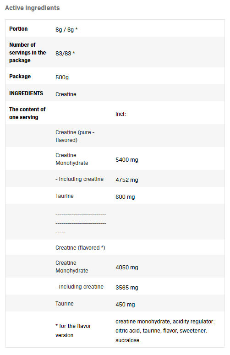
Task: Select the INGREDIENTS row label
Action: click(x=26, y=93)
